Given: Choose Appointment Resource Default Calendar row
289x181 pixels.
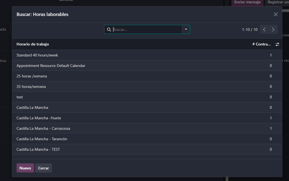Looking at the screenshot, I should click(51, 66).
